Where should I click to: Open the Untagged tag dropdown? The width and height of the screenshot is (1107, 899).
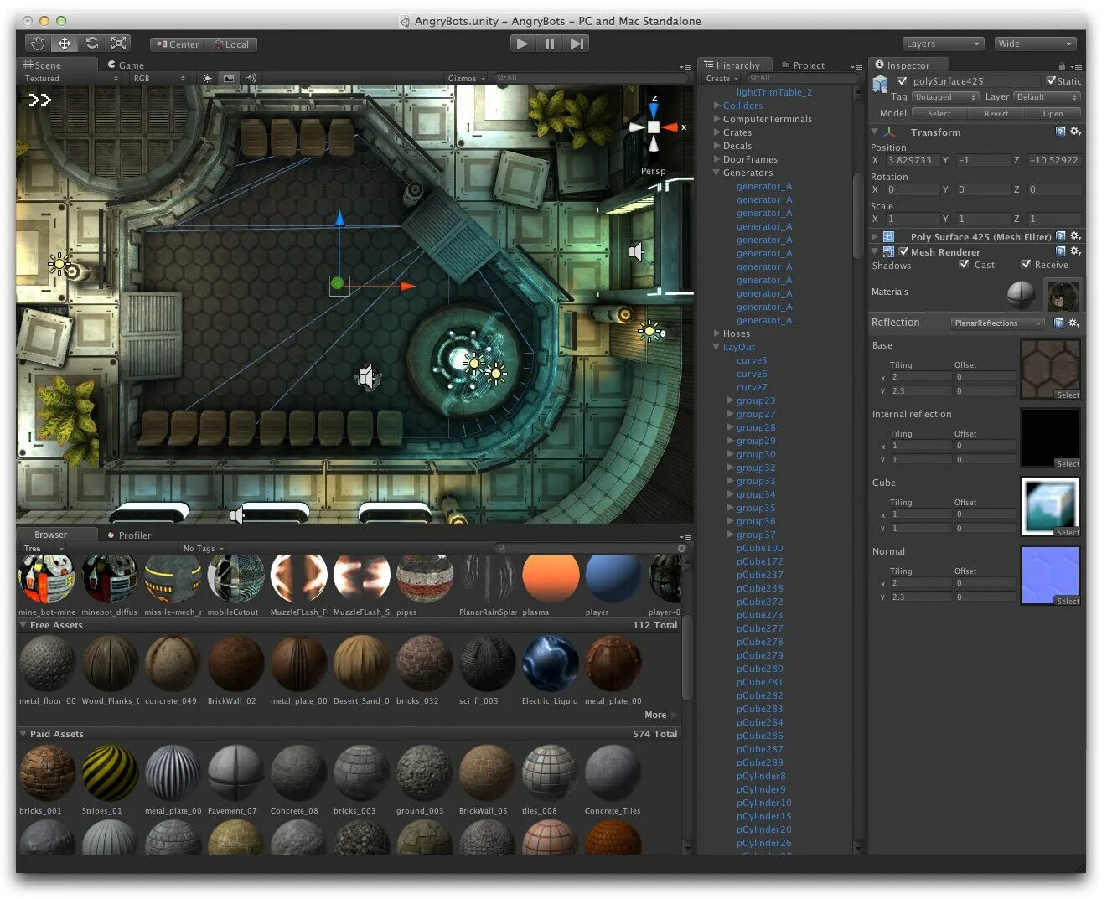coord(944,97)
